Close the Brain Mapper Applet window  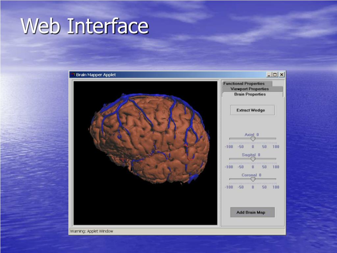(x=282, y=75)
